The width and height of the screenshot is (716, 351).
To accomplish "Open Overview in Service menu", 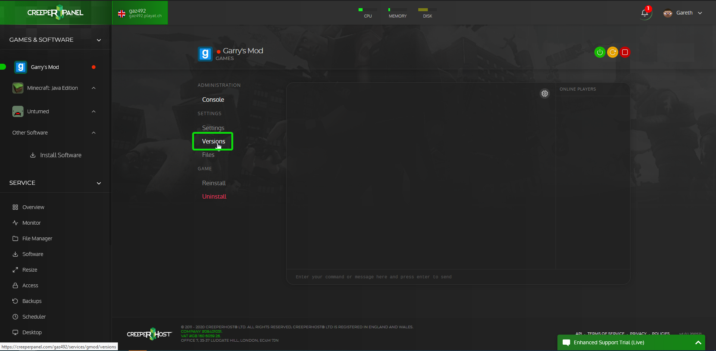I will 33,207.
